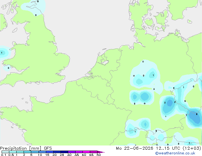Click the 20–25 mm legend swatch

point(57,152)
